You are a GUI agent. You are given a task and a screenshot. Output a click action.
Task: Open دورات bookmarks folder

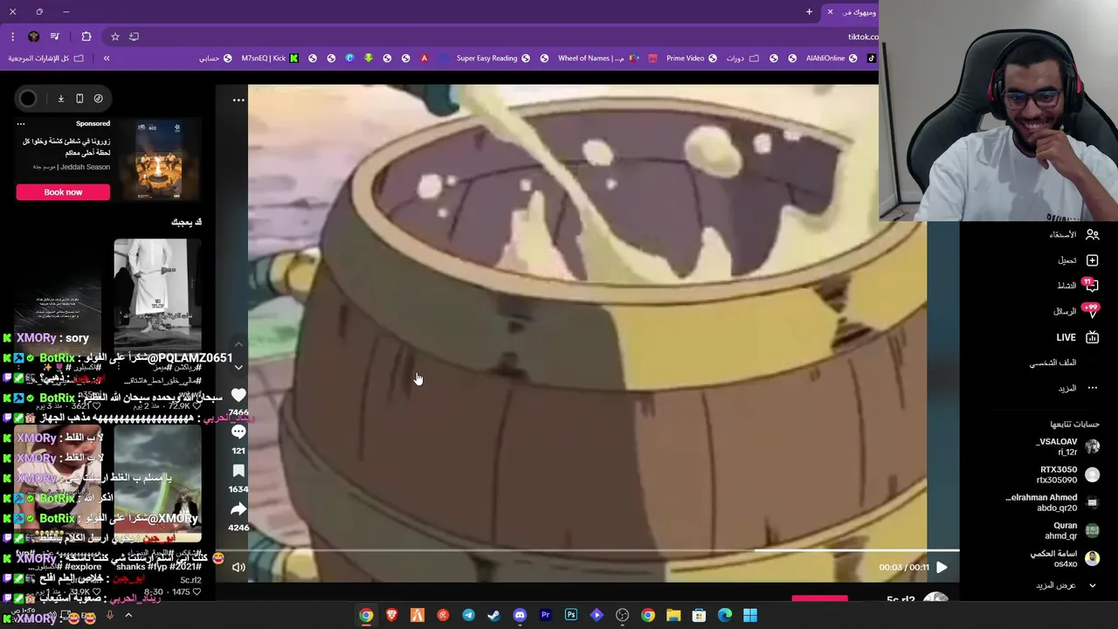click(742, 59)
